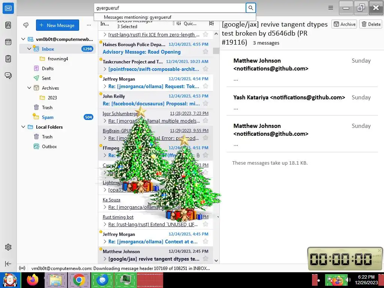Star the ollama multiple models message
The width and height of the screenshot is (384, 288).
click(x=205, y=121)
